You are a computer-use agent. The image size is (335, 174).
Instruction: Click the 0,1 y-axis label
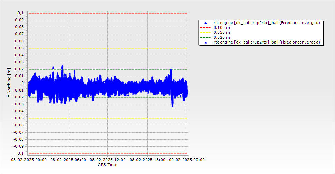point(21,13)
